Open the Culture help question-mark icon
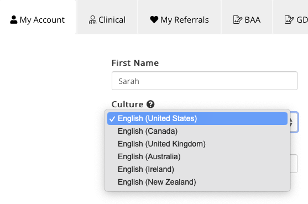The width and height of the screenshot is (308, 204). [x=150, y=104]
